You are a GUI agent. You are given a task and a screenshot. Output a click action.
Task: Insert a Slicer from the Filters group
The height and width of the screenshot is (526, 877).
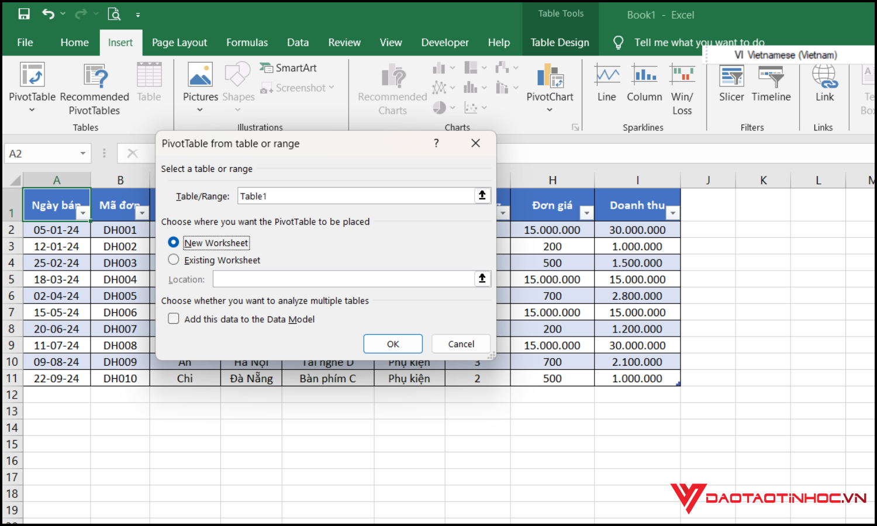tap(731, 86)
